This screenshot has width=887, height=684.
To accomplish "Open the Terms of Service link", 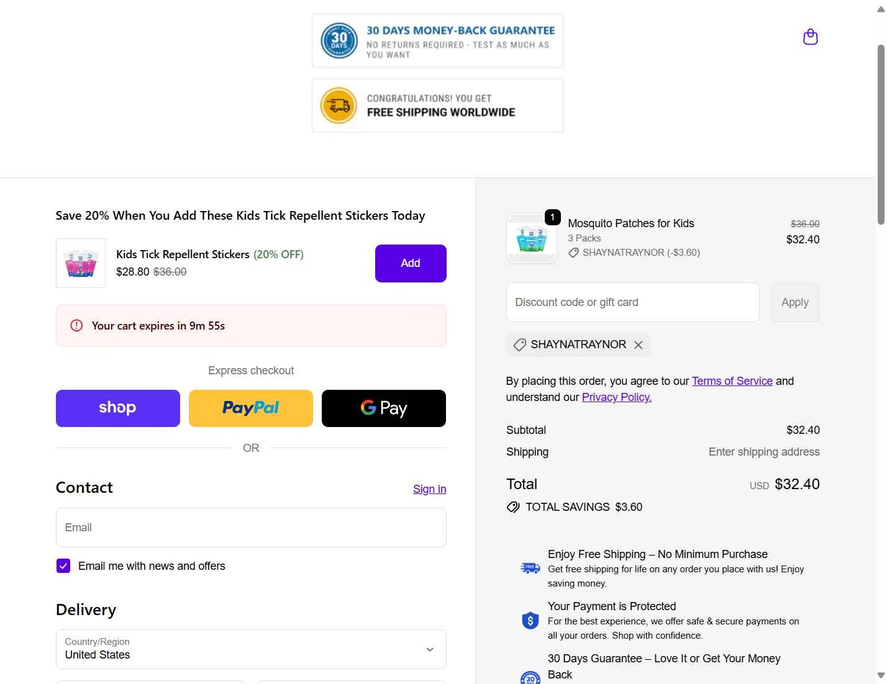I will tap(732, 381).
